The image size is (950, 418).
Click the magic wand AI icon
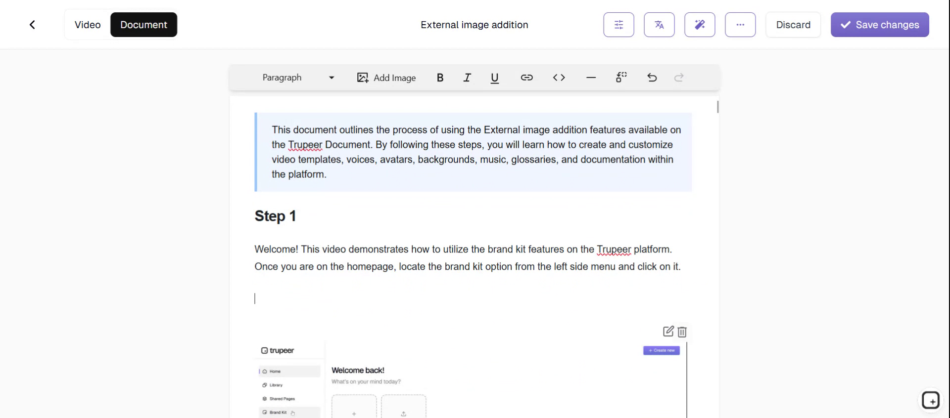[700, 25]
